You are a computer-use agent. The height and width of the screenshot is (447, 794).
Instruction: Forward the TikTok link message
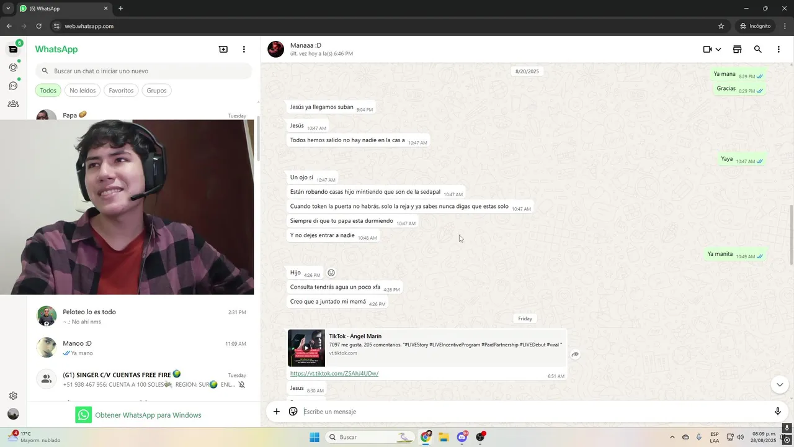(575, 354)
